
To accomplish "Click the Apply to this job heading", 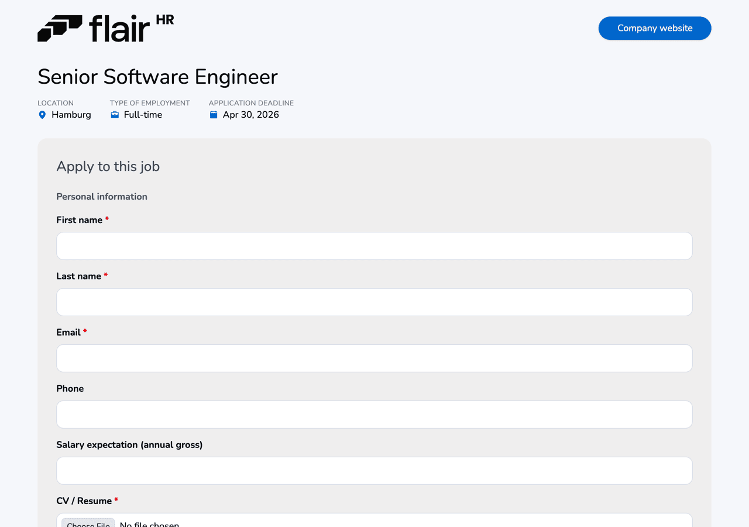I will (108, 166).
